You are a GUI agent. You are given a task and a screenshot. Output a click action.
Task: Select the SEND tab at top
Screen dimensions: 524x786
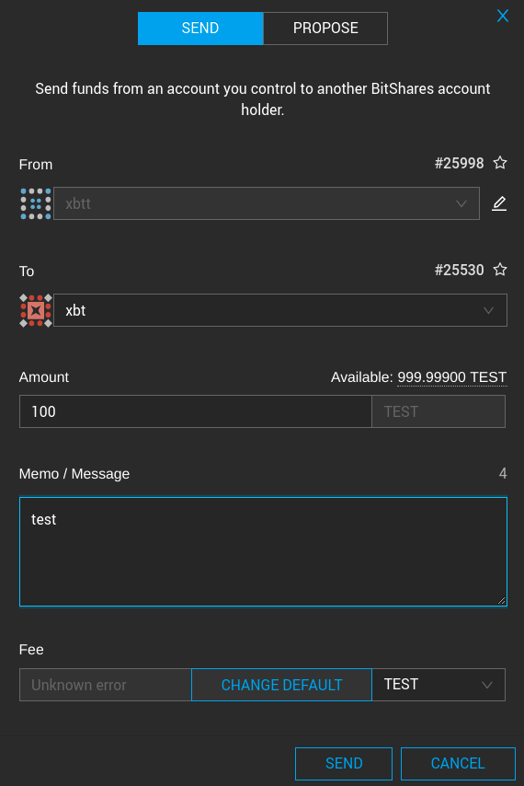200,28
